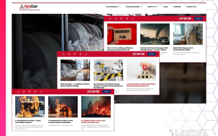The width and height of the screenshot is (218, 136).
Task: Click biohazard icon in Emergency Plan panel bar
Action: (127, 19)
